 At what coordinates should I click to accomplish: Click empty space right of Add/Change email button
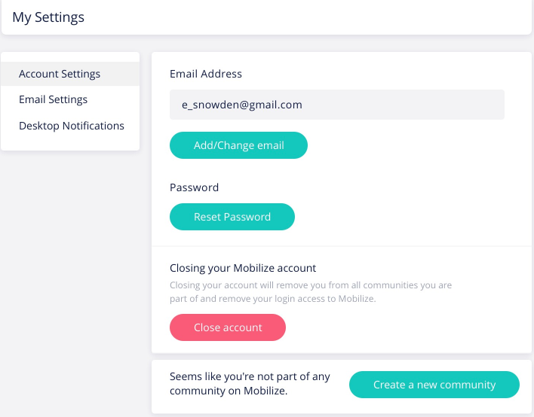[x=409, y=145]
